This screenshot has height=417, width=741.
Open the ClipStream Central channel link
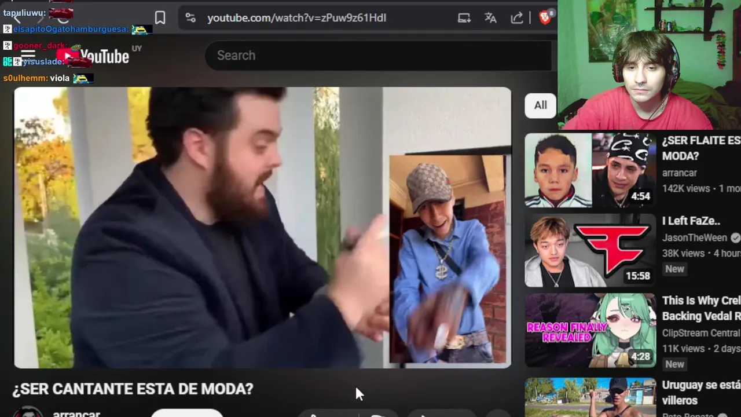click(701, 333)
